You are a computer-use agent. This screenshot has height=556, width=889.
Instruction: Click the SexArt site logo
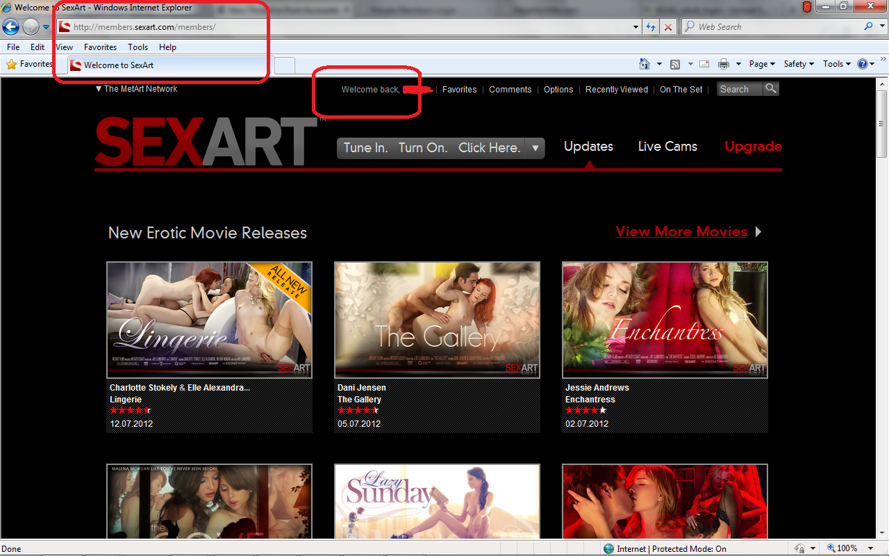pyautogui.click(x=206, y=142)
